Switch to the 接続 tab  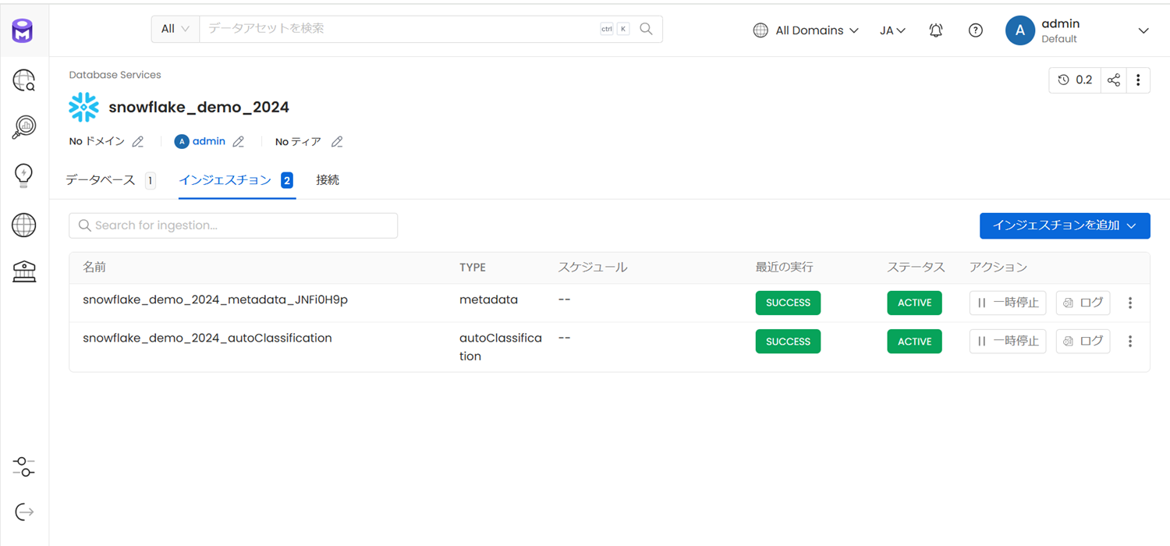coord(328,180)
